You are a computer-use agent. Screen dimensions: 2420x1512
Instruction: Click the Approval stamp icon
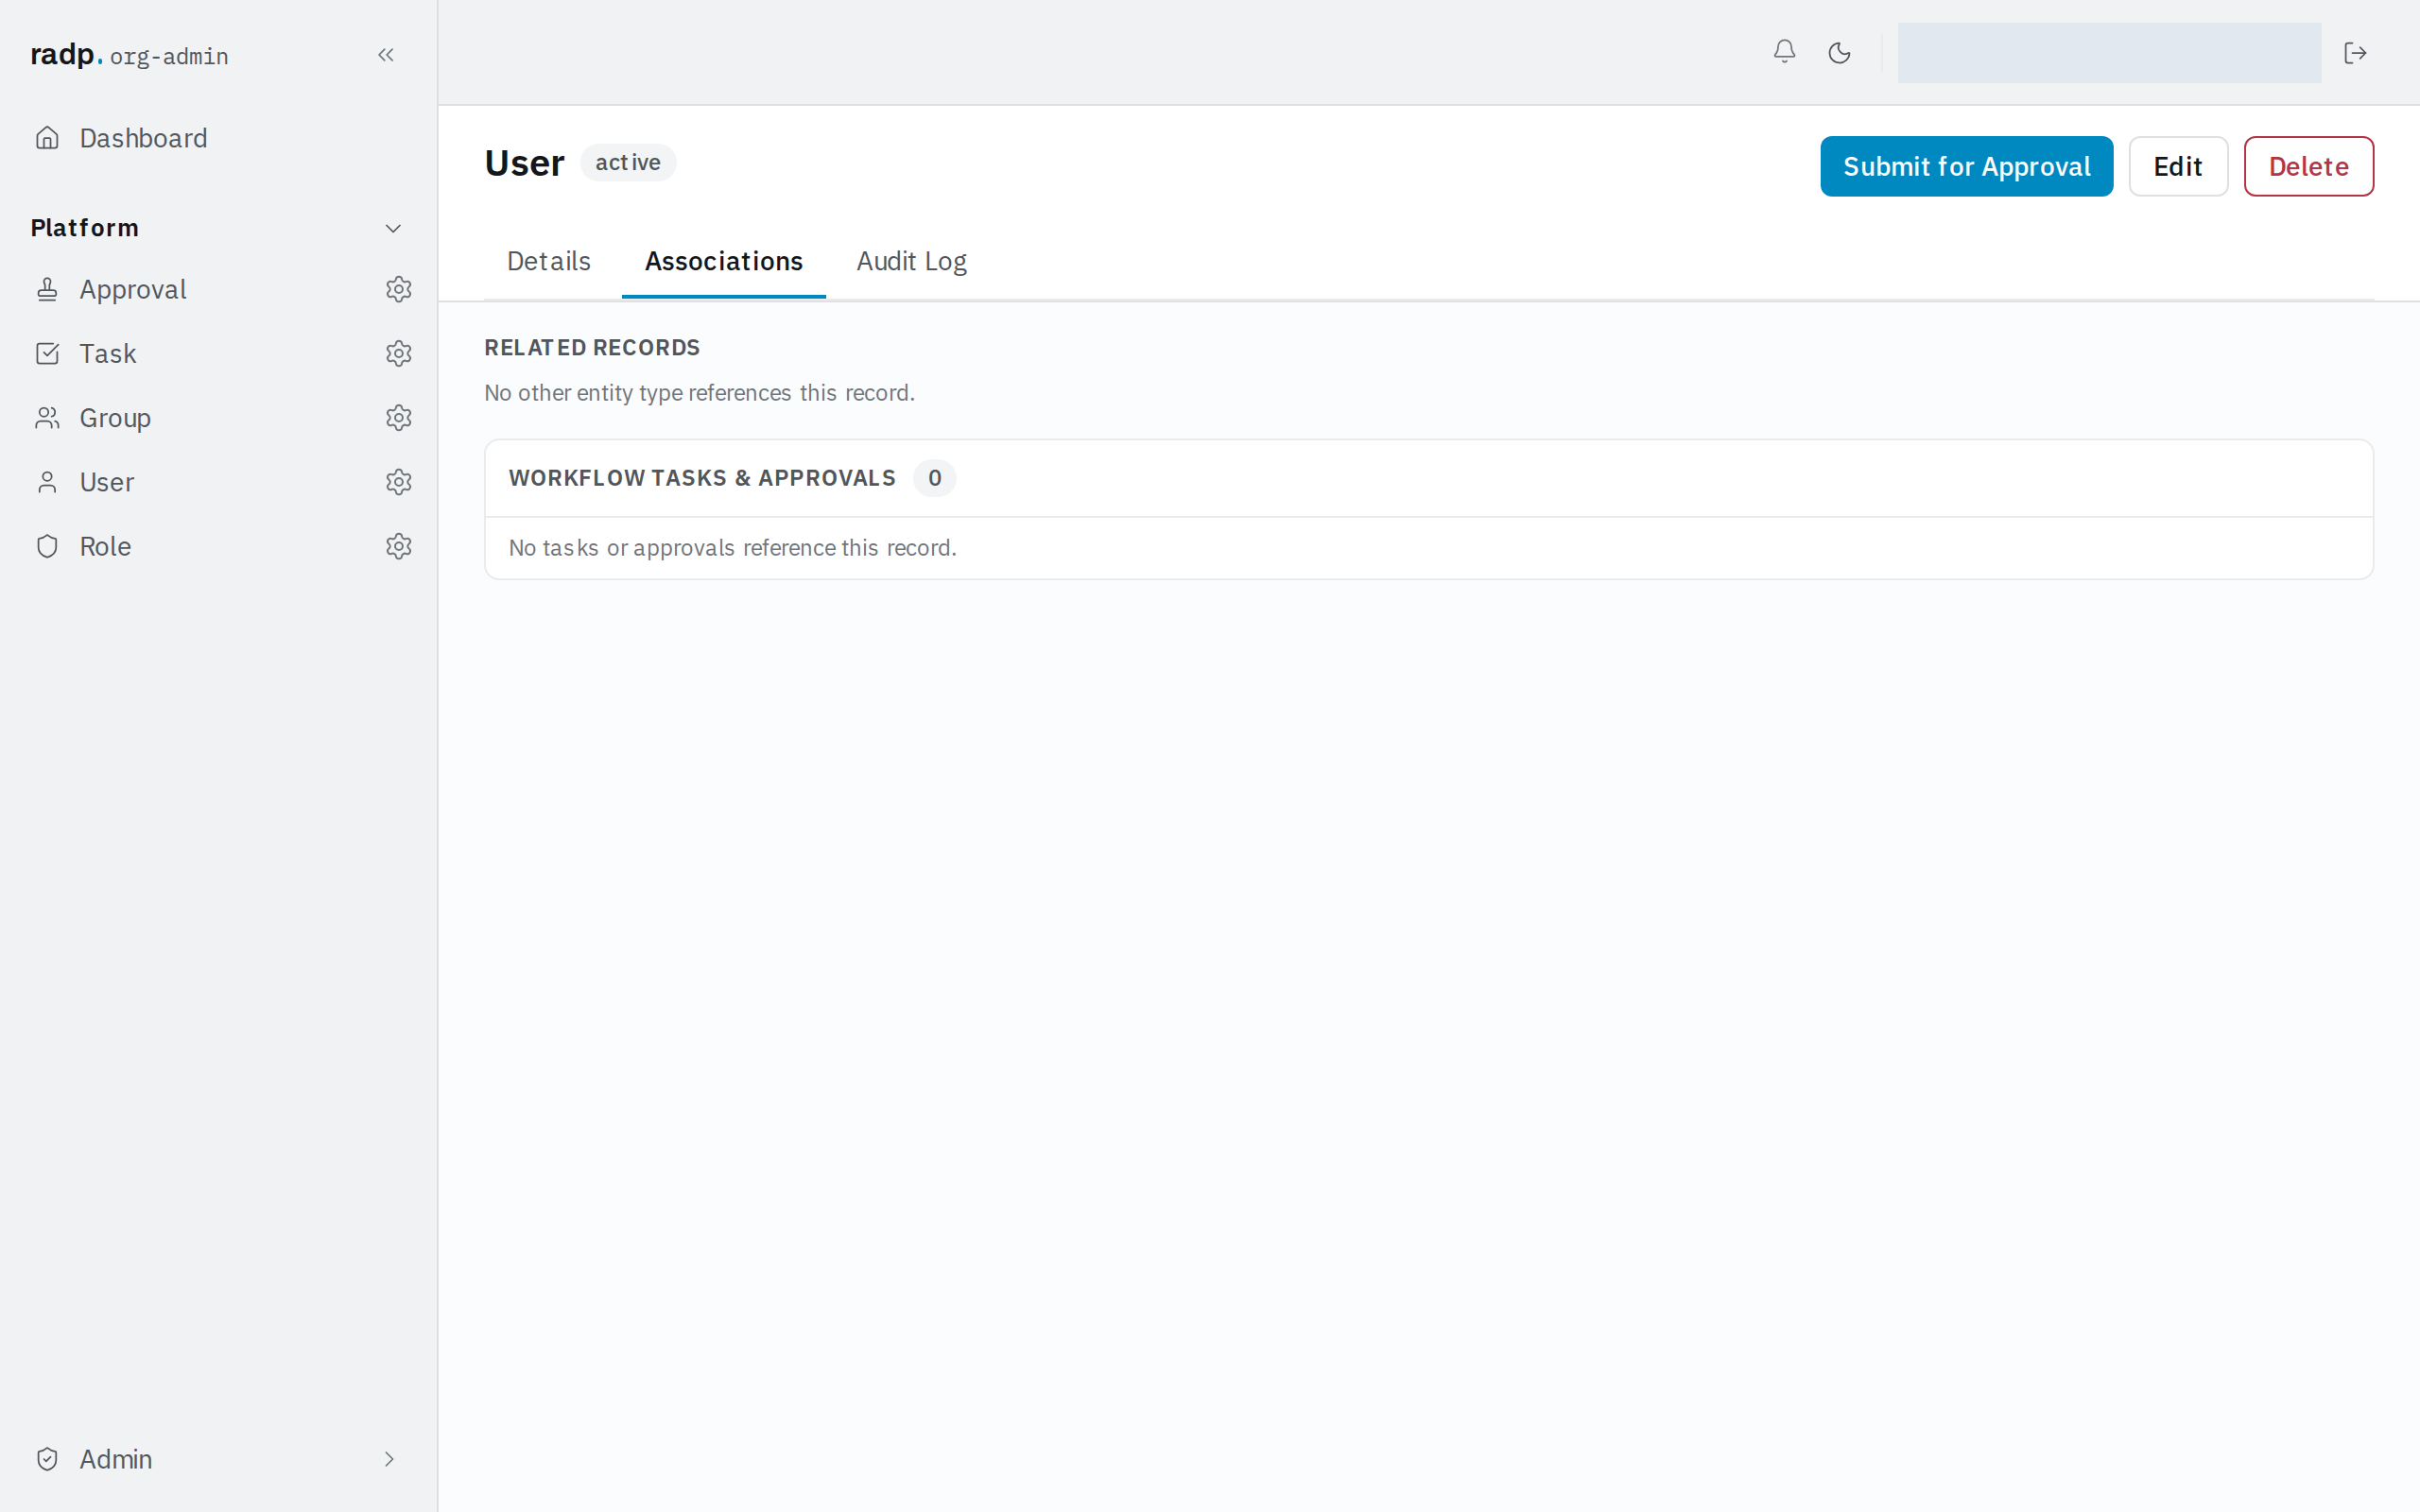[47, 289]
